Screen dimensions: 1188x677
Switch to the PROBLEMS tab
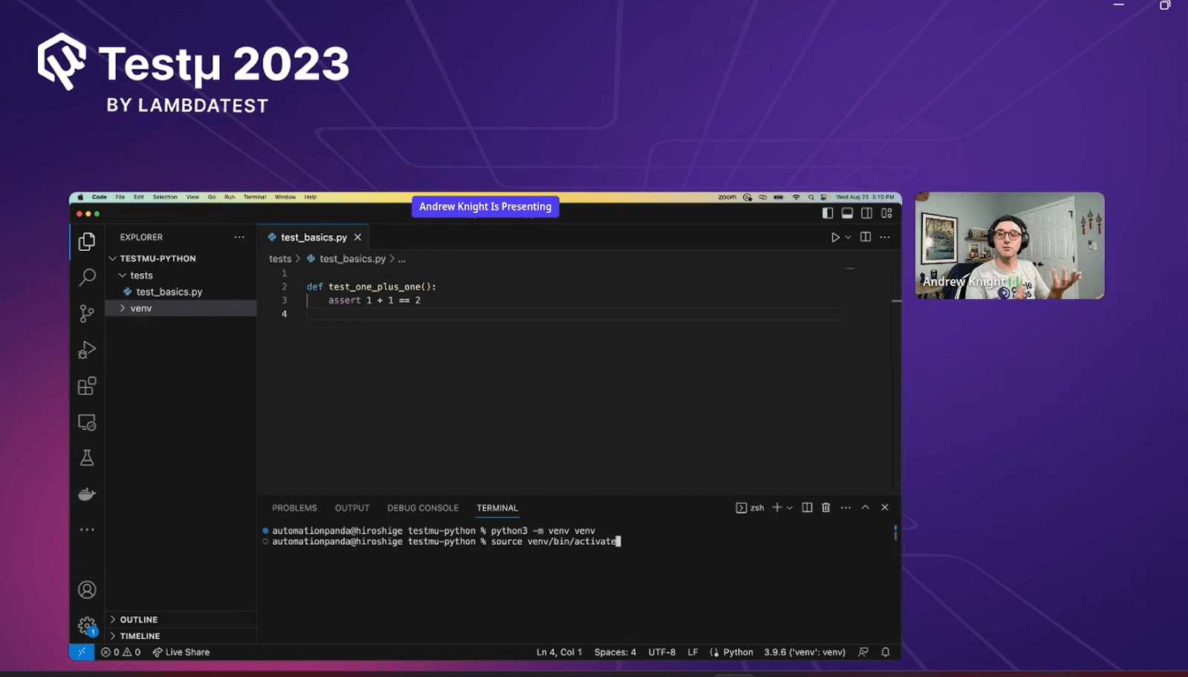coord(294,508)
